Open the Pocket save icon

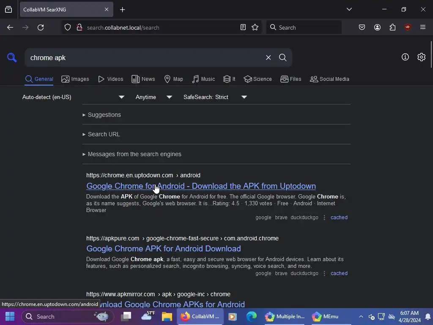[x=362, y=27]
